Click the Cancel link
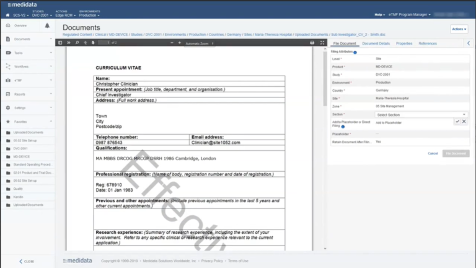Viewport: 476px width, 268px height. tap(433, 153)
